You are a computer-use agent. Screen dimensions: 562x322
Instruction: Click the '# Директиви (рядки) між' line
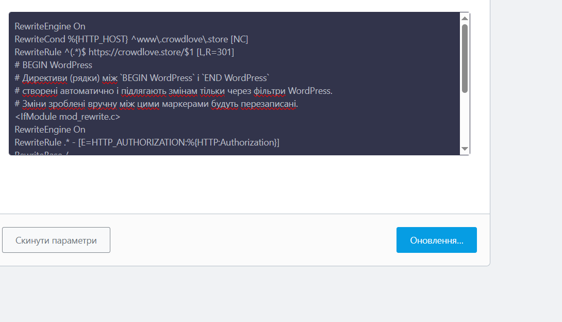point(142,78)
